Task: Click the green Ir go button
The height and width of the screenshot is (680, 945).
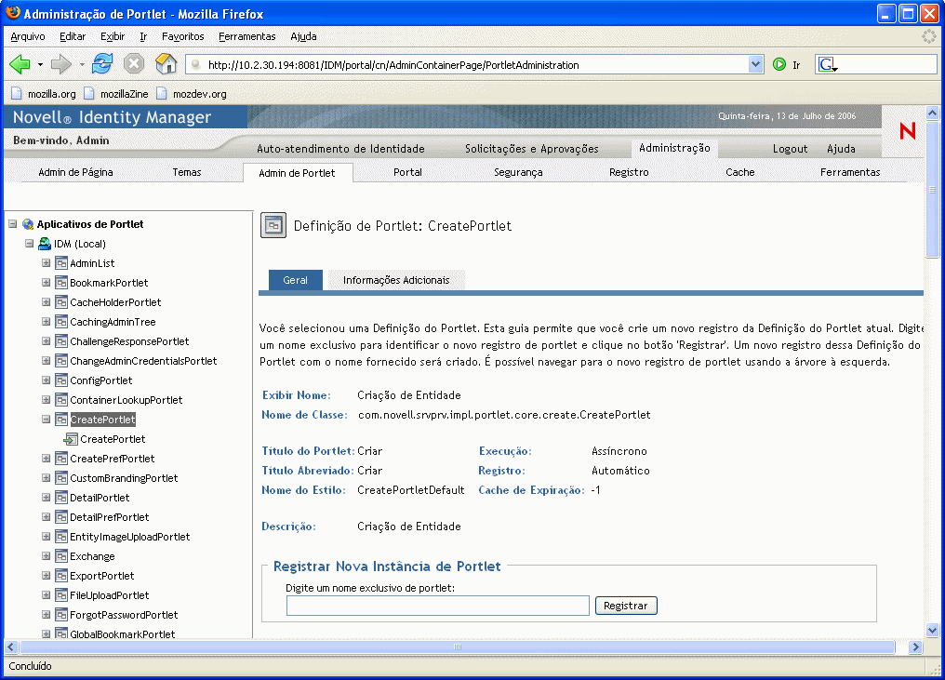Action: tap(779, 64)
